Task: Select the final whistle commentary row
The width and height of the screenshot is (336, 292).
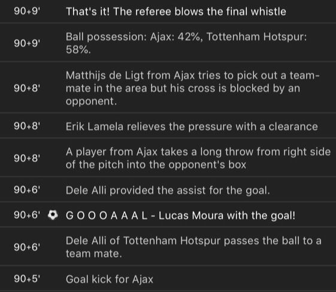Action: click(x=168, y=11)
